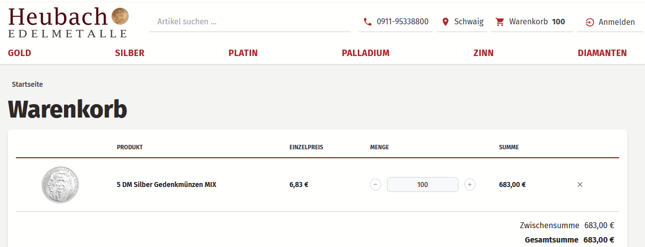Screen dimensions: 645x247
Task: Go back to Startseite breadcrumb
Action: 27,84
